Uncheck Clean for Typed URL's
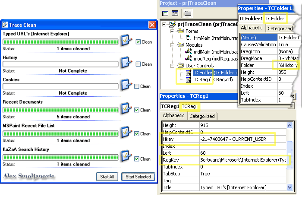Viewport: 302px width, 216px height. point(138,42)
